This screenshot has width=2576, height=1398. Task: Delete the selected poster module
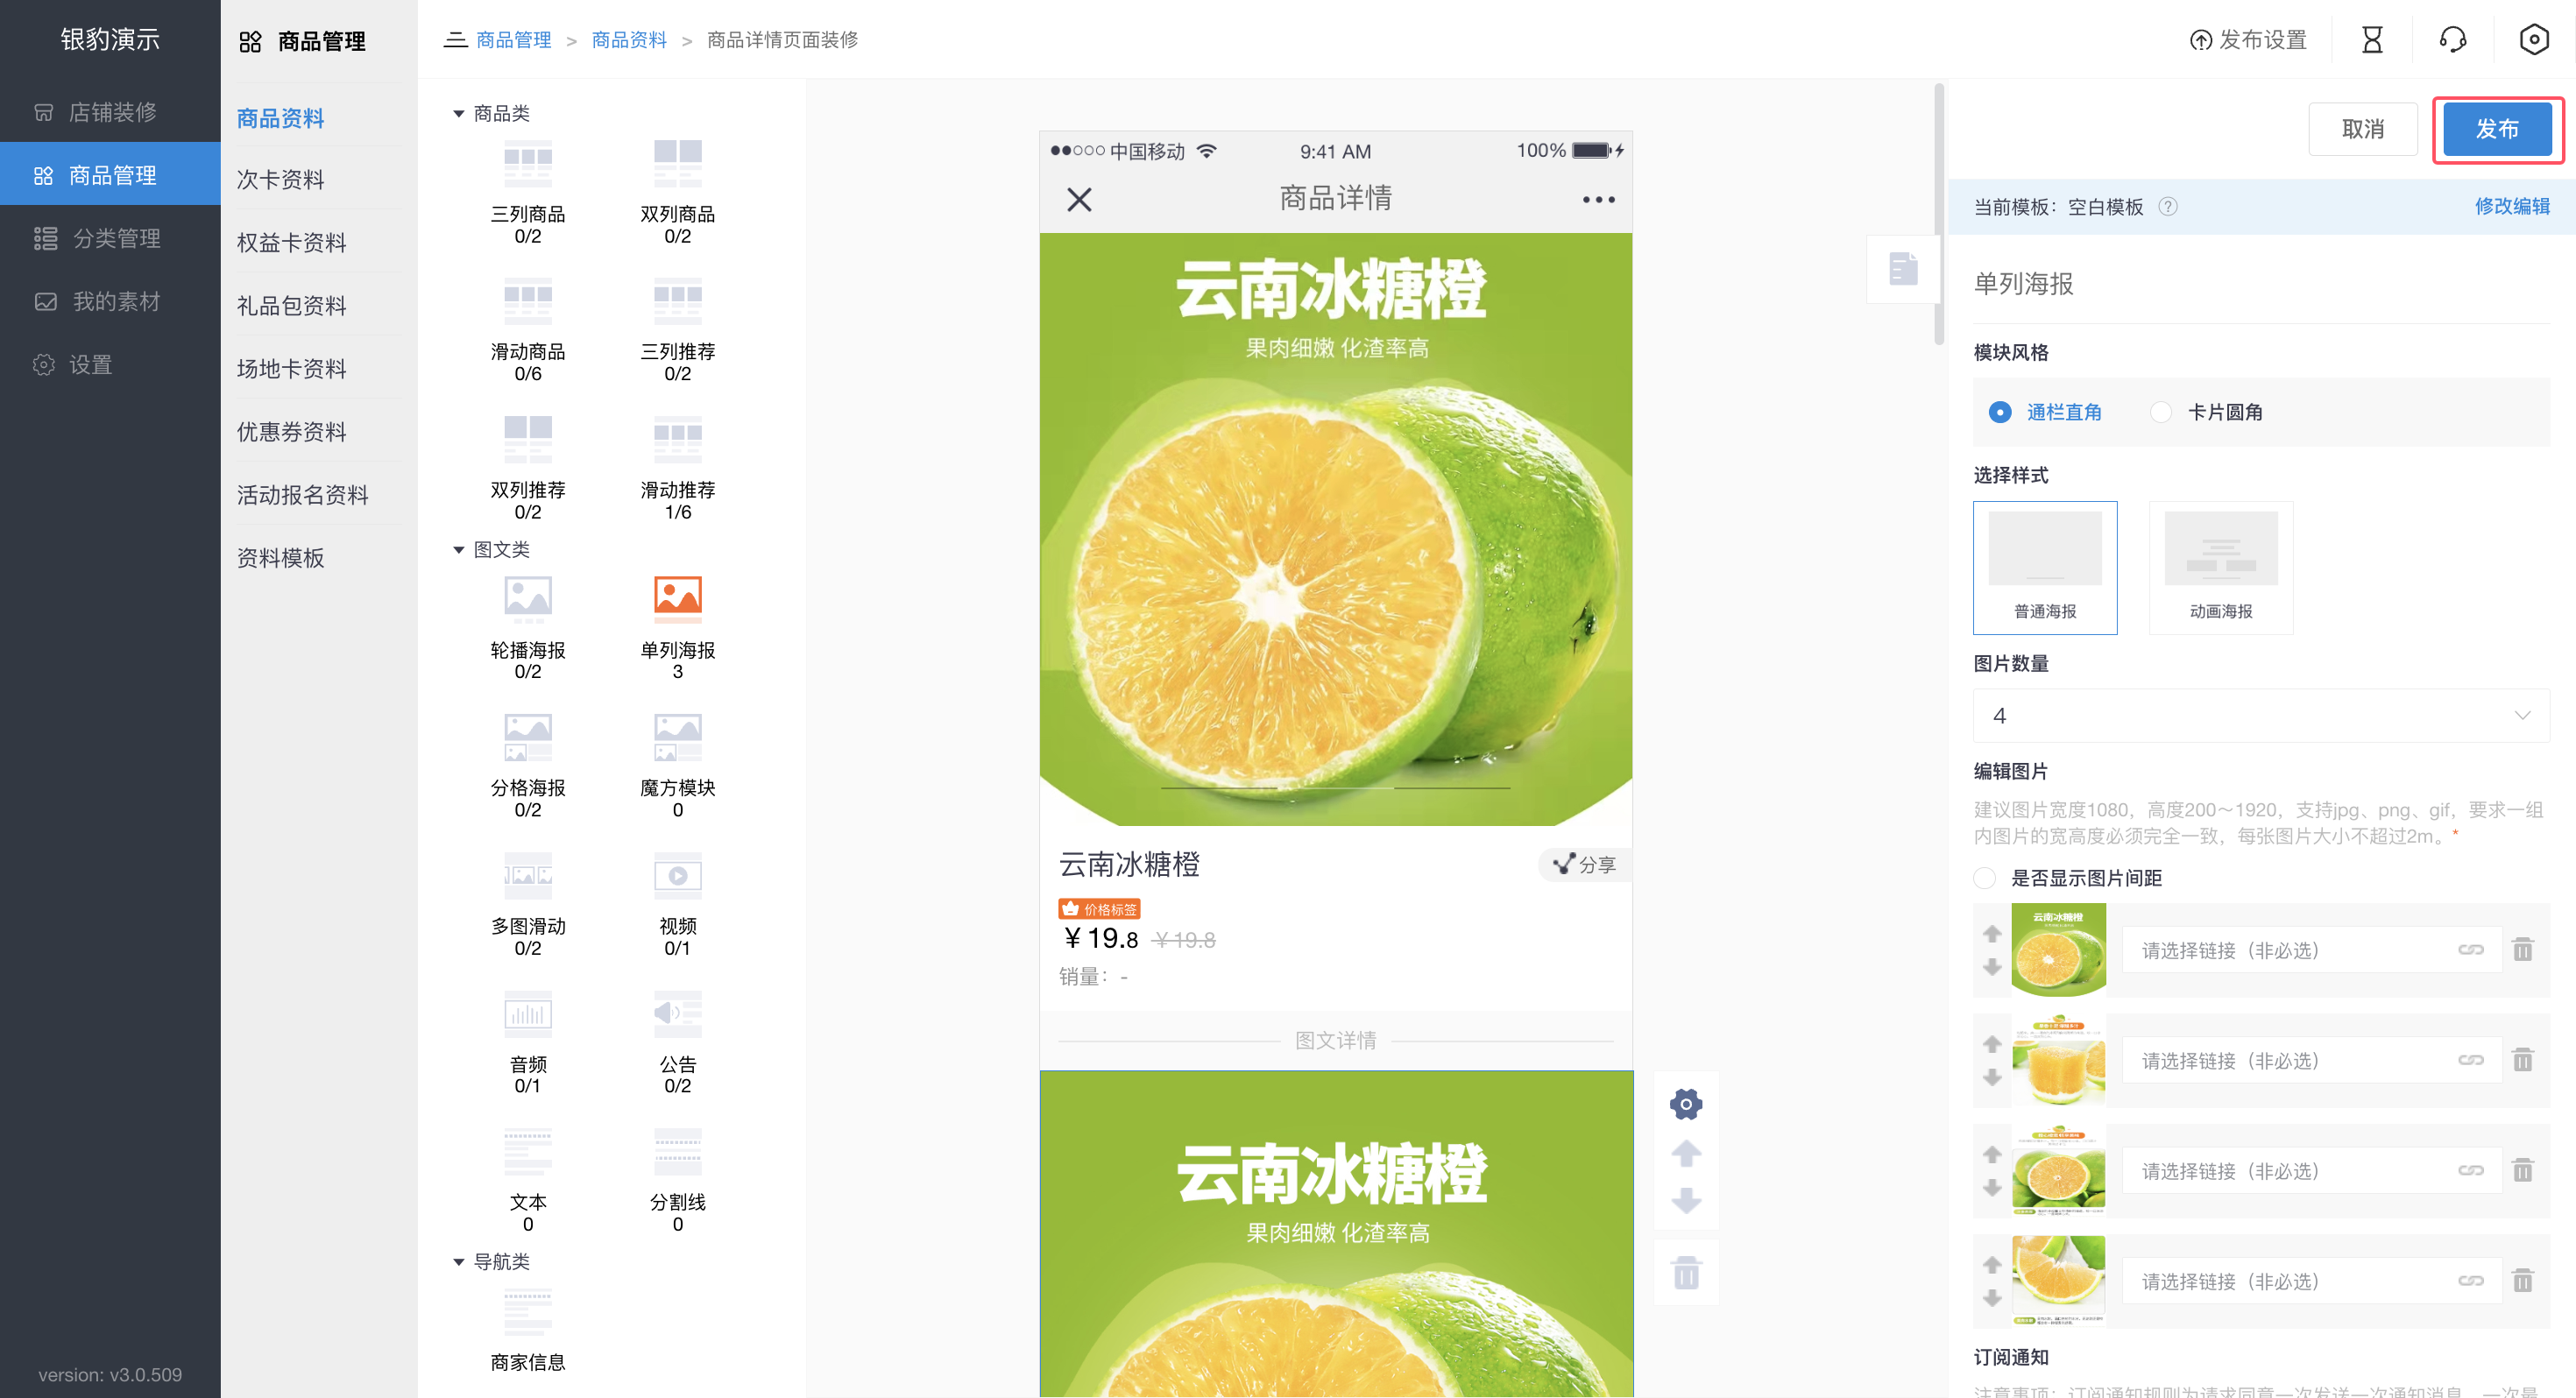click(x=1686, y=1273)
